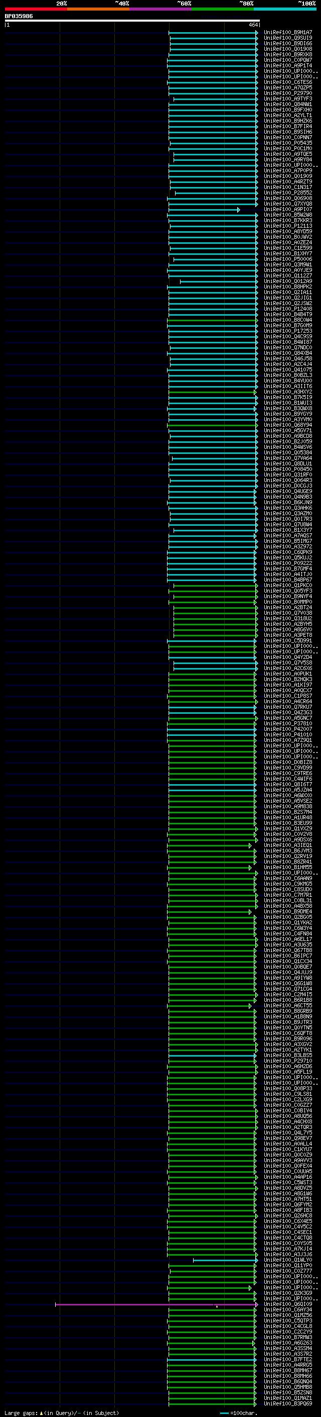Open the UniRef100_Q9SUI9 hit
This screenshot has width=321, height=1417.
click(288, 38)
